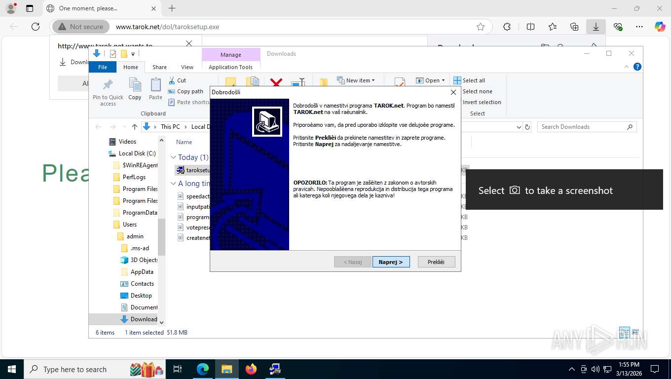Image resolution: width=671 pixels, height=379 pixels.
Task: Open Edge Split screen icon
Action: point(530,27)
